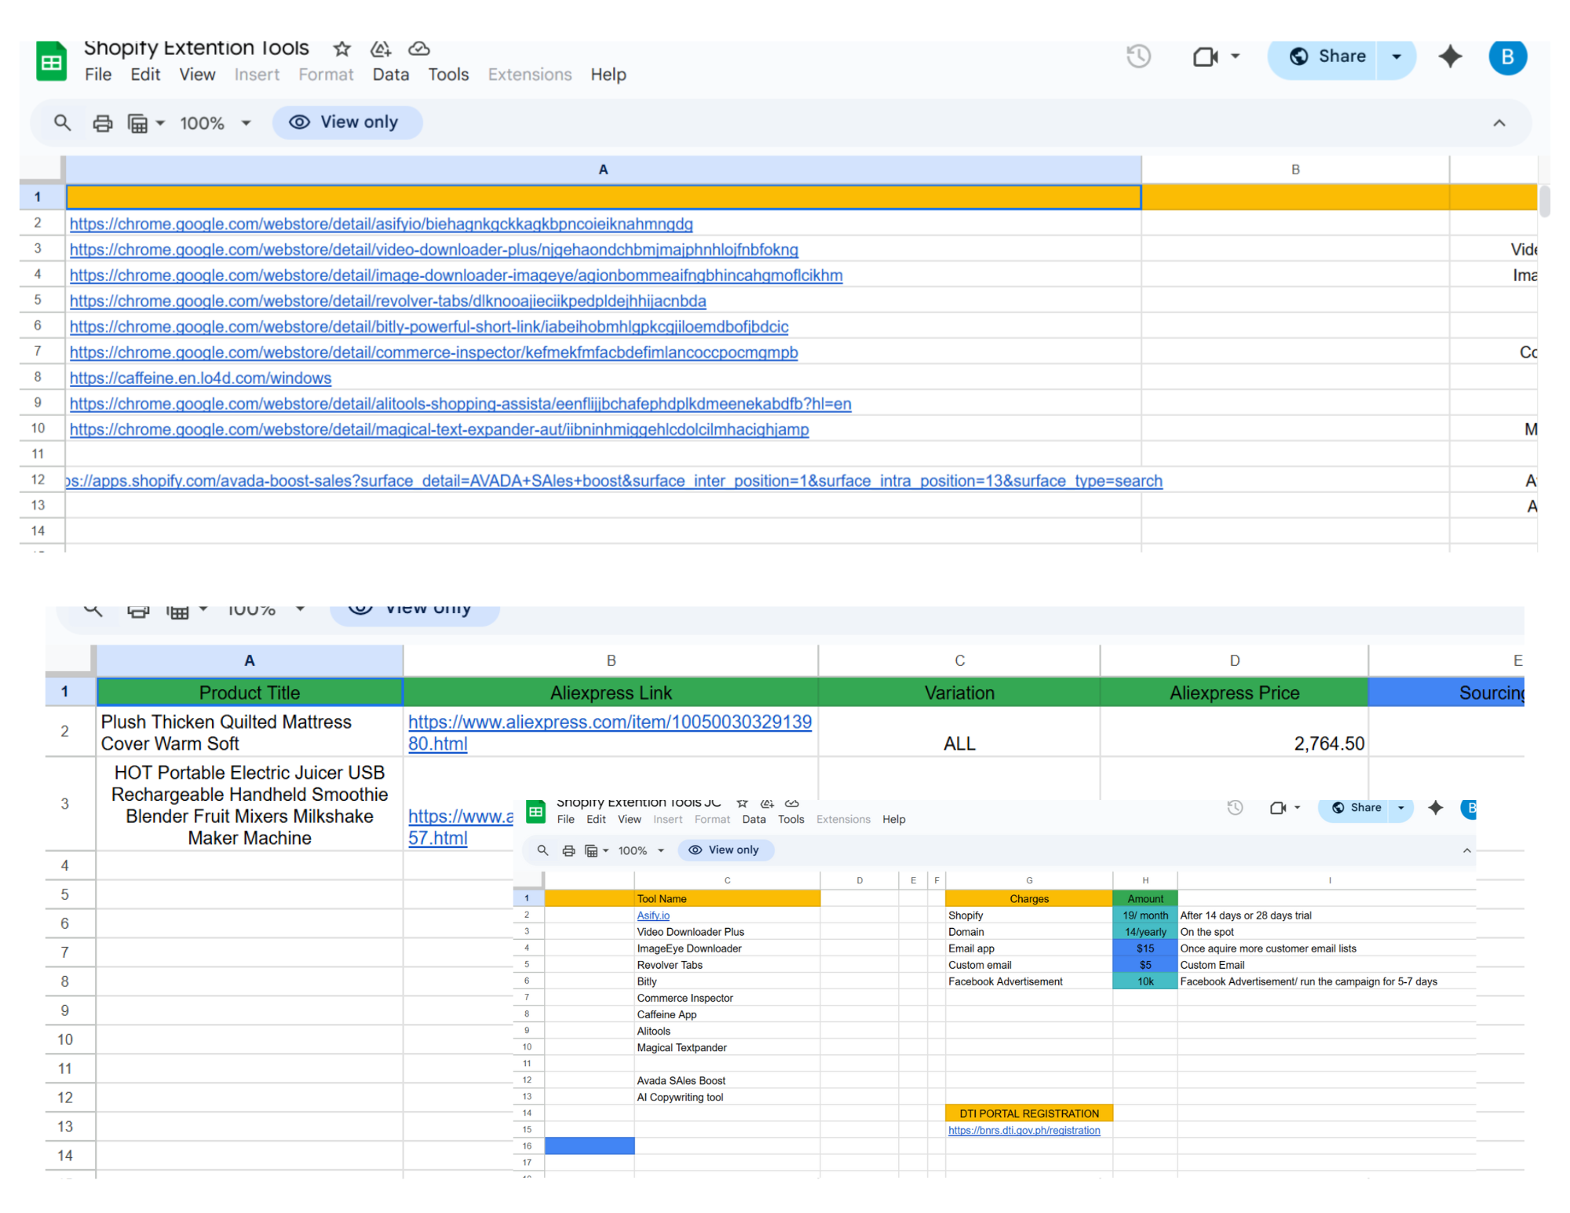Open version history clock icon at top

click(x=1138, y=57)
